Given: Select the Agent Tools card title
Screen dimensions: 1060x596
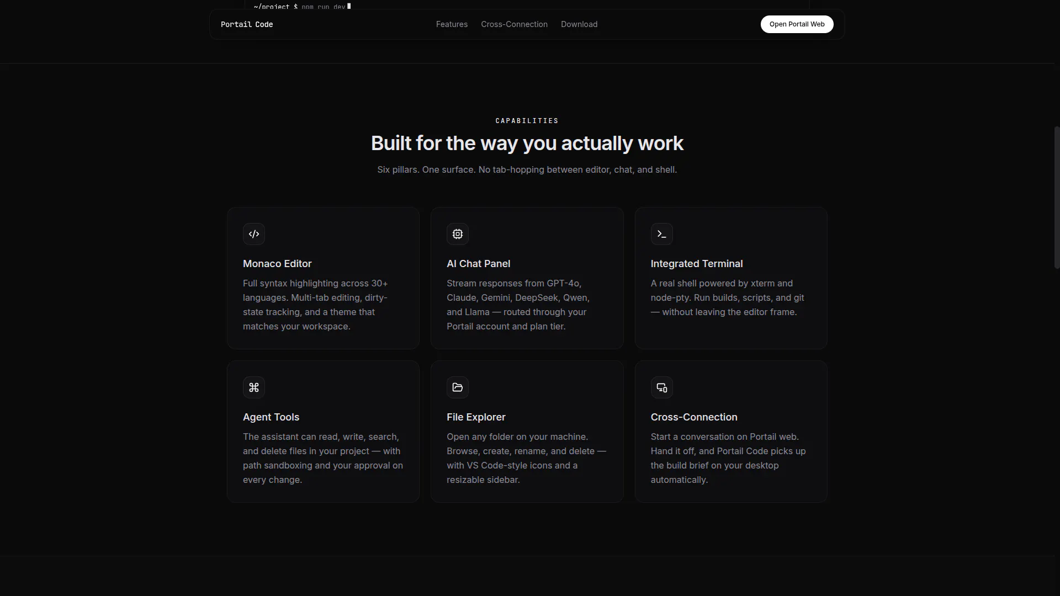Looking at the screenshot, I should [271, 417].
